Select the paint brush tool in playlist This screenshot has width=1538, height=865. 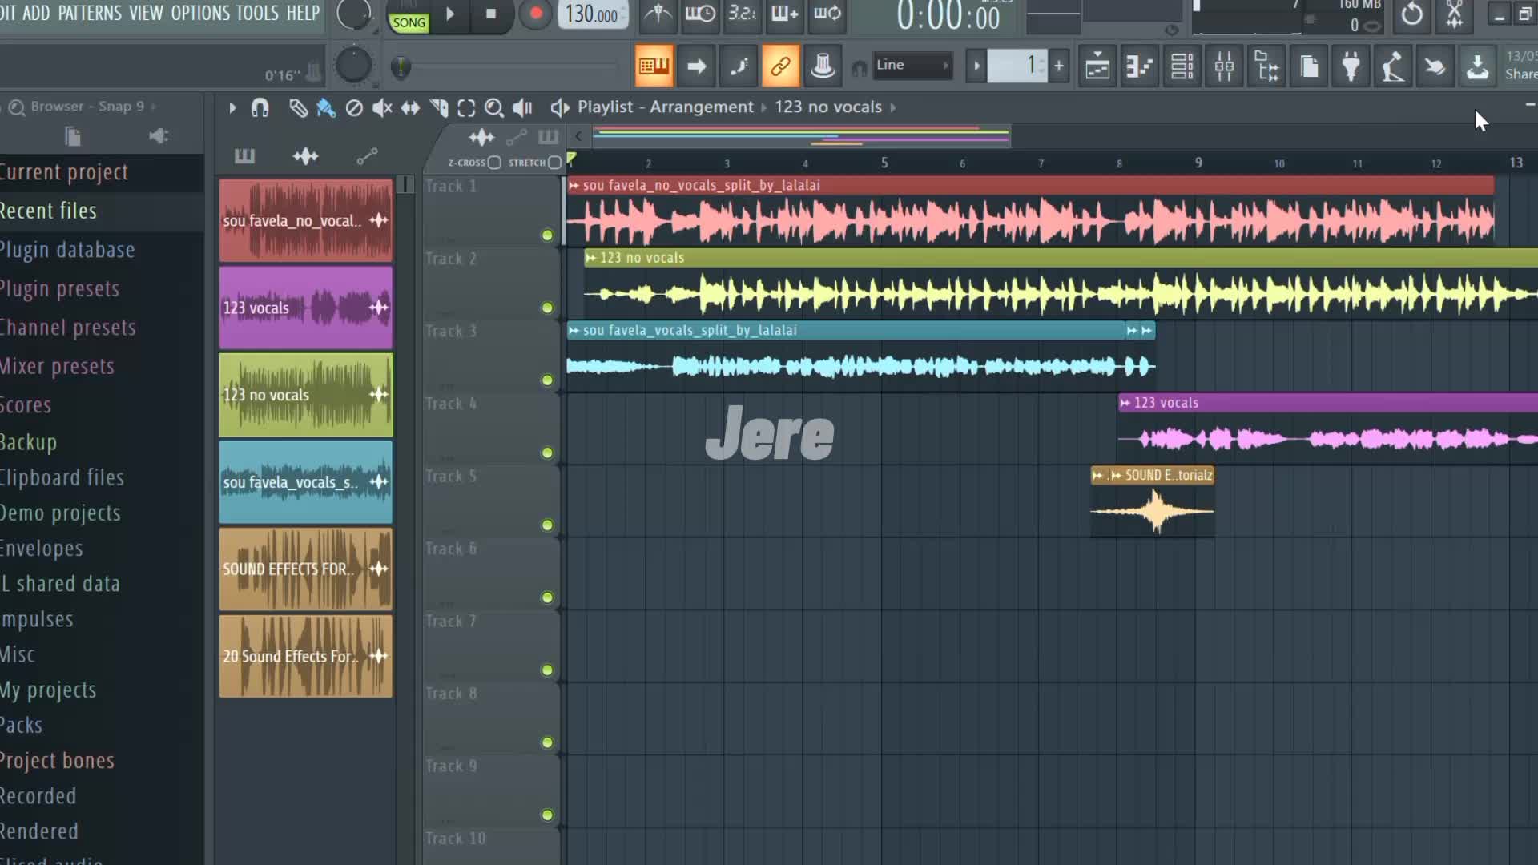325,107
